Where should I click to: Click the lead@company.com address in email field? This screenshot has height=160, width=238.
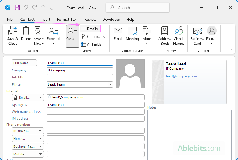[x=68, y=97]
